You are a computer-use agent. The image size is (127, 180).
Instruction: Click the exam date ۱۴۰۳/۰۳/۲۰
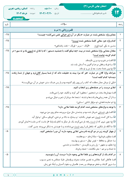tap(46, 13)
